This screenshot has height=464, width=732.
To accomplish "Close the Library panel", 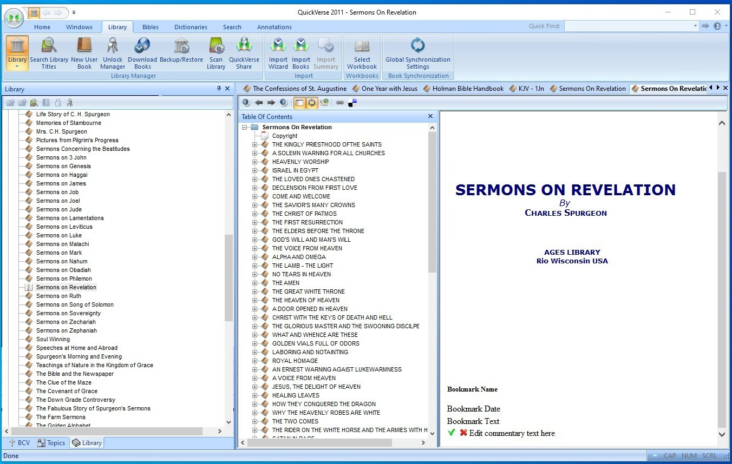I will (227, 89).
